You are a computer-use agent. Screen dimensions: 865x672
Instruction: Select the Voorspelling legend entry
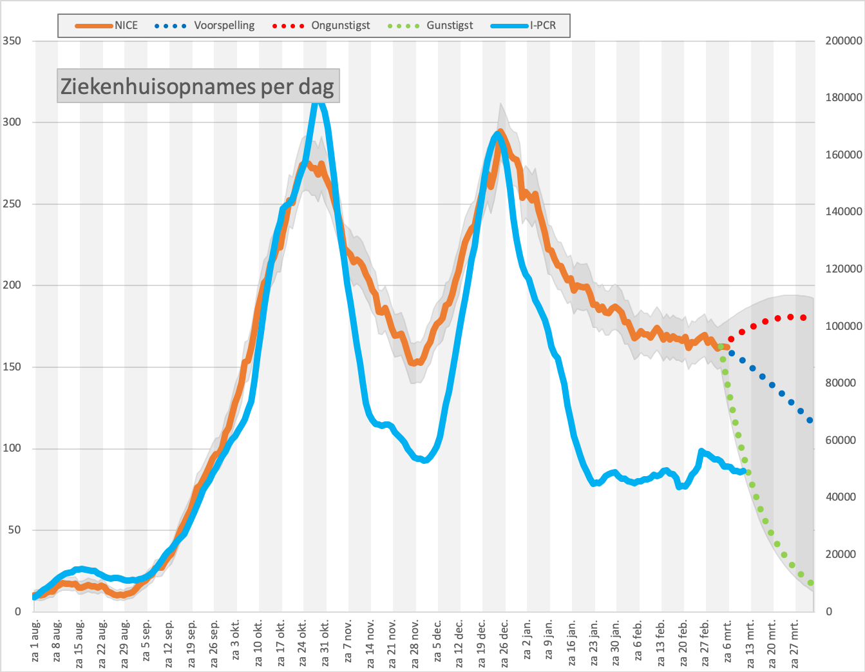pos(205,26)
